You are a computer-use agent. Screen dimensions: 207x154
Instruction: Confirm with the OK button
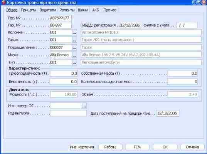click(x=165, y=147)
